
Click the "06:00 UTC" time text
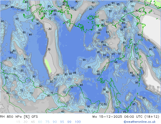coord(133,117)
